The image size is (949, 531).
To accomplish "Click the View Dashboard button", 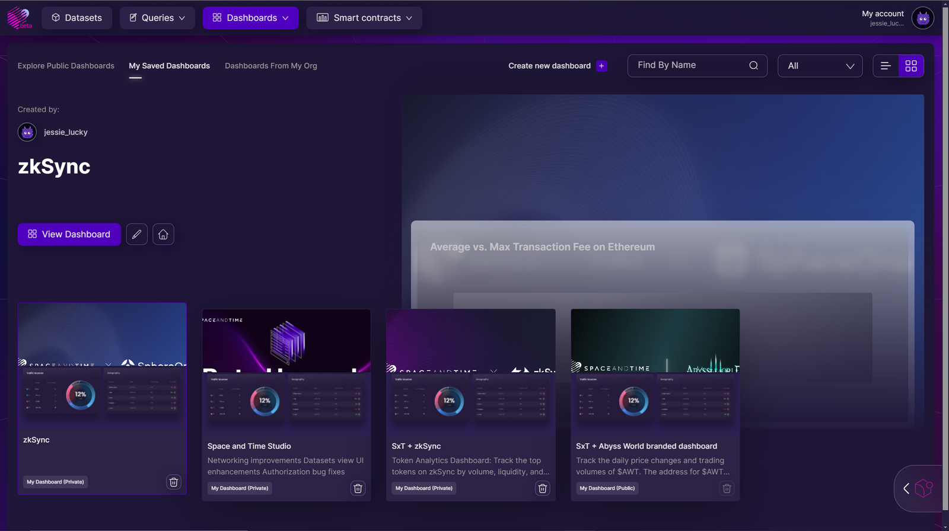I will [69, 234].
